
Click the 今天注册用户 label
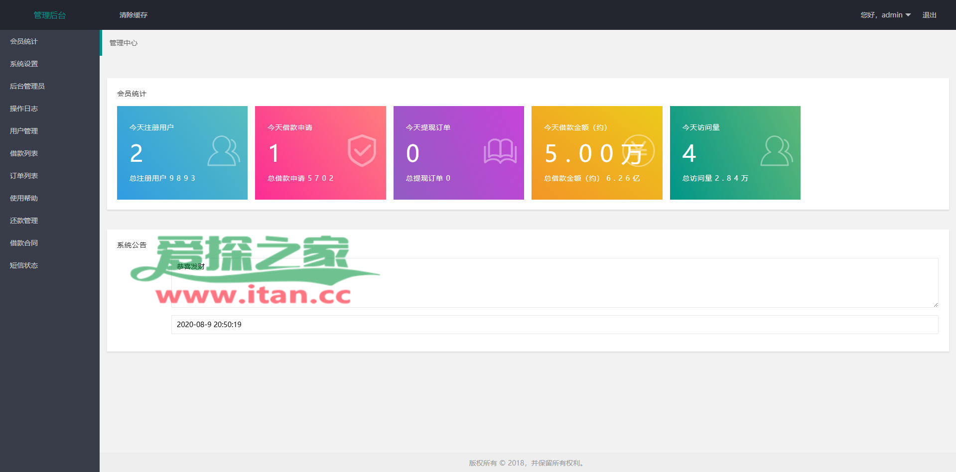(x=151, y=127)
